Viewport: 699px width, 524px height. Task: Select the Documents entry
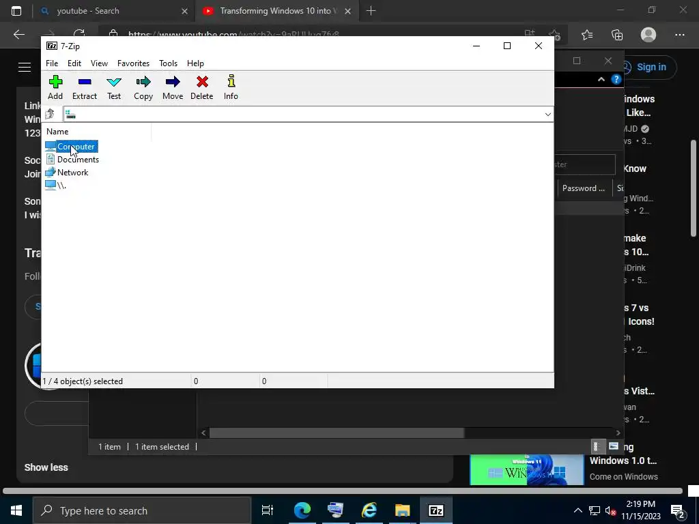(x=72, y=160)
